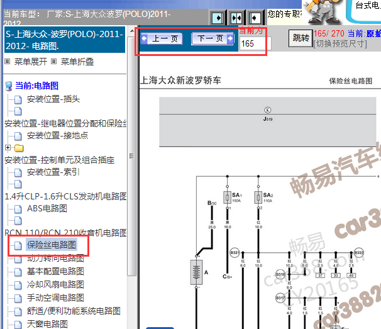Open 安装位置-控制单元及组合插座 folder item
Viewport: 381px width, 329px height.
59,160
